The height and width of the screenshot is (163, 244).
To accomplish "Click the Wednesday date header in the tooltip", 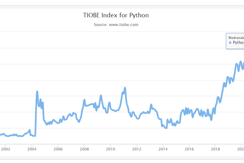I will click(236, 38).
